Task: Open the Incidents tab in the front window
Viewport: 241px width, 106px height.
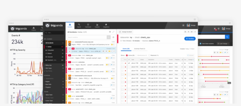Action: (x=70, y=26)
